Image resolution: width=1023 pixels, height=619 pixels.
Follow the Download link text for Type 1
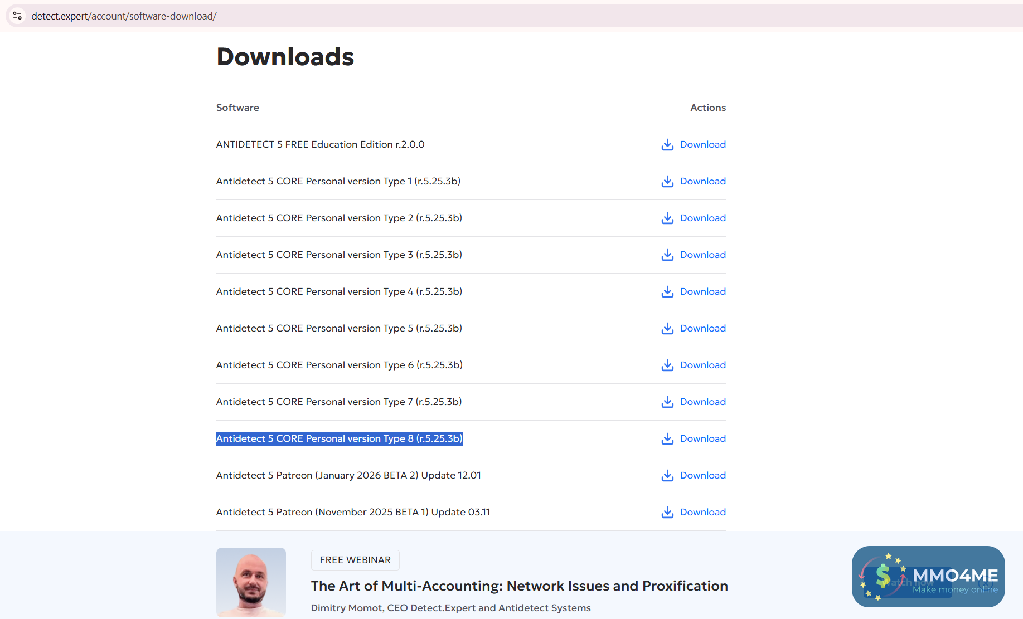point(703,181)
